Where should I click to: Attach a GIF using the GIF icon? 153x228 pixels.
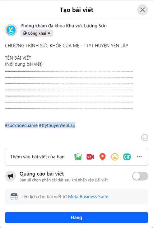127,157
